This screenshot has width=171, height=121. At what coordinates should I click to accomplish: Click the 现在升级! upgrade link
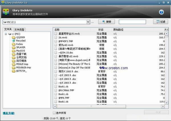[9, 113]
